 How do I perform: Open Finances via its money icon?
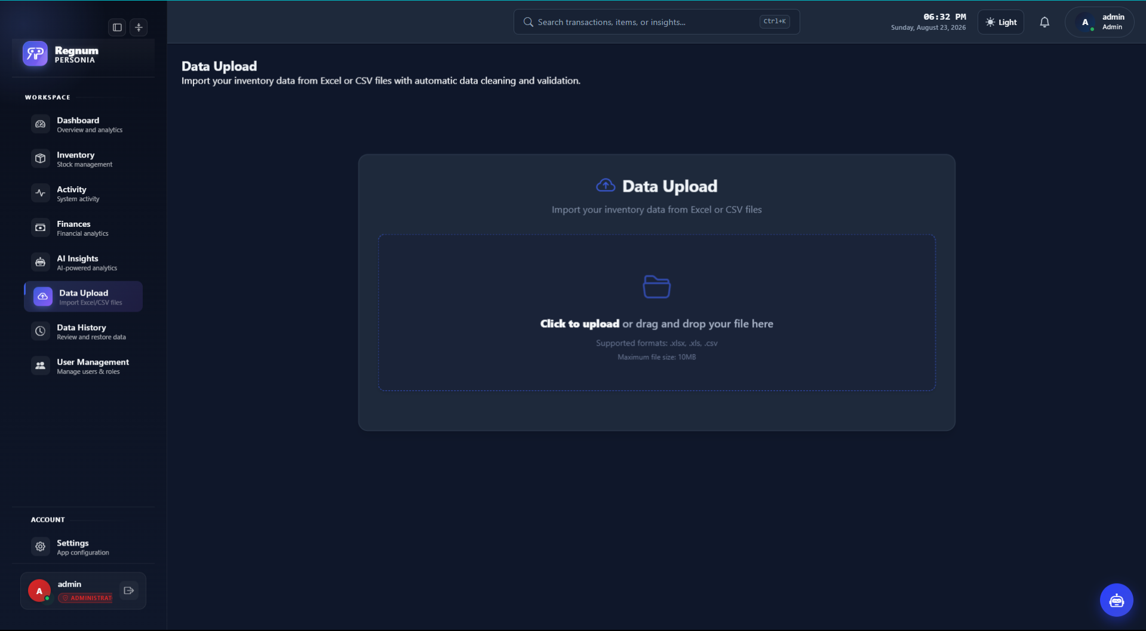pos(40,228)
